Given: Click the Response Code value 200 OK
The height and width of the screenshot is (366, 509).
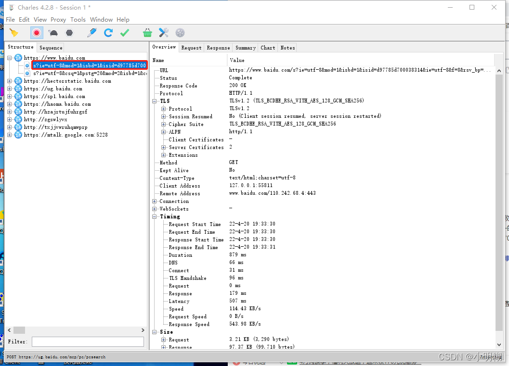Looking at the screenshot, I should (237, 86).
